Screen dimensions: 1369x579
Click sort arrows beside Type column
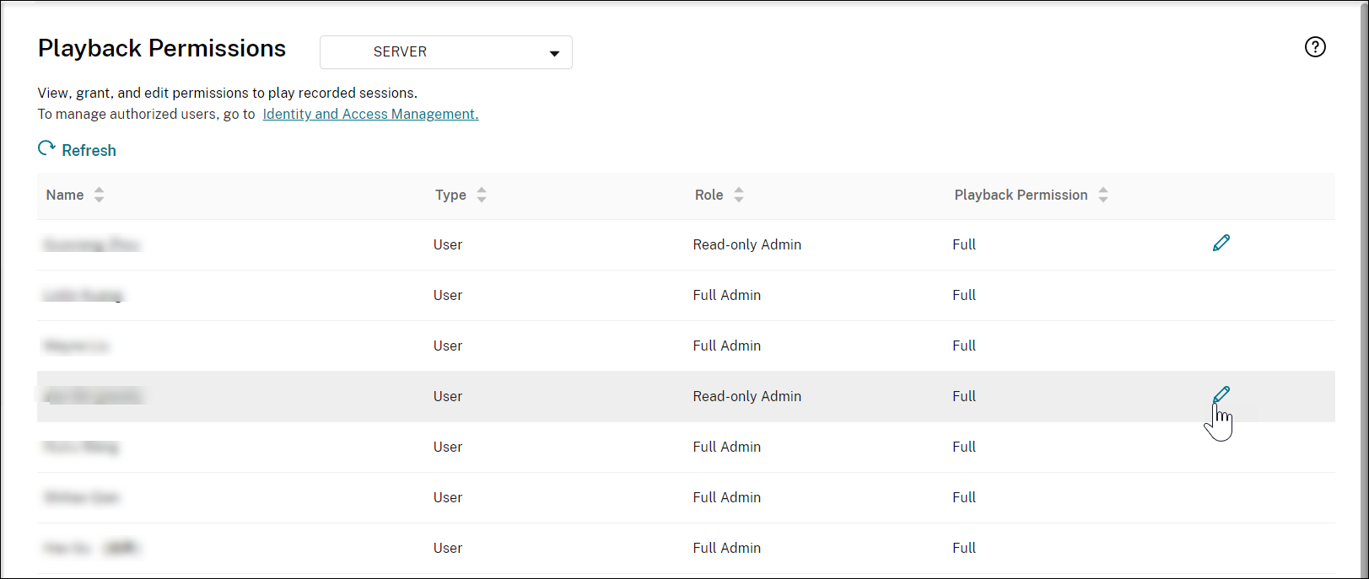(x=482, y=195)
